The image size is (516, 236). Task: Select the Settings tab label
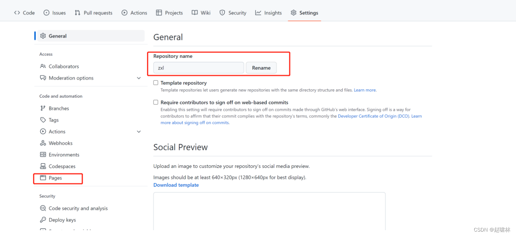tap(309, 13)
